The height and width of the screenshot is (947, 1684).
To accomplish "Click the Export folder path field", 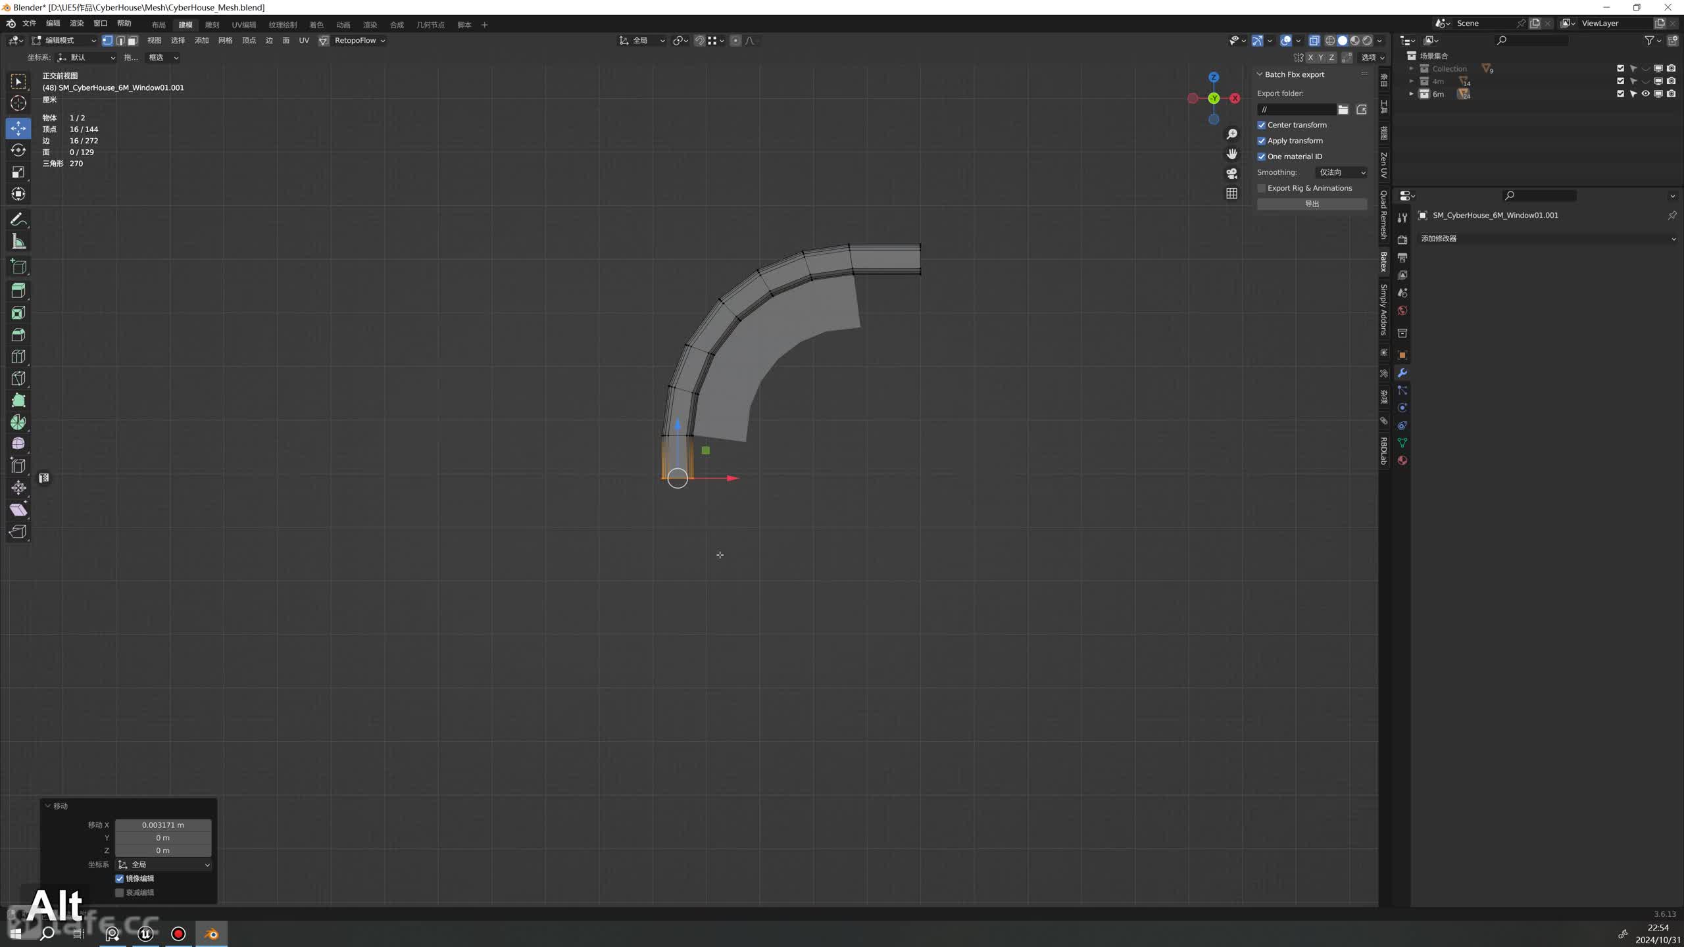I will tap(1296, 109).
